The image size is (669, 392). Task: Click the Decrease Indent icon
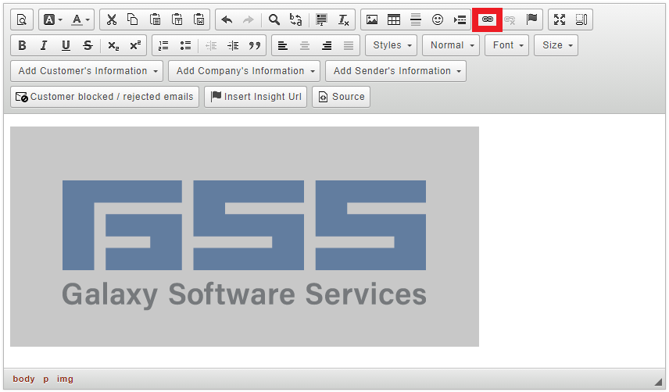pos(211,45)
